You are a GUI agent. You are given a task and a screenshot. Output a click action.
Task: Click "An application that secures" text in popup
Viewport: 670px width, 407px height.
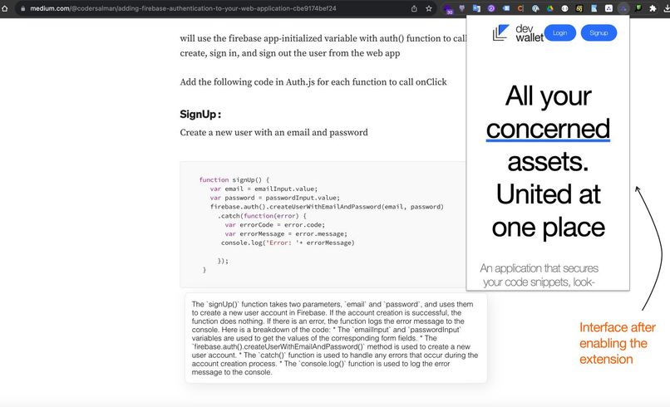pyautogui.click(x=539, y=268)
